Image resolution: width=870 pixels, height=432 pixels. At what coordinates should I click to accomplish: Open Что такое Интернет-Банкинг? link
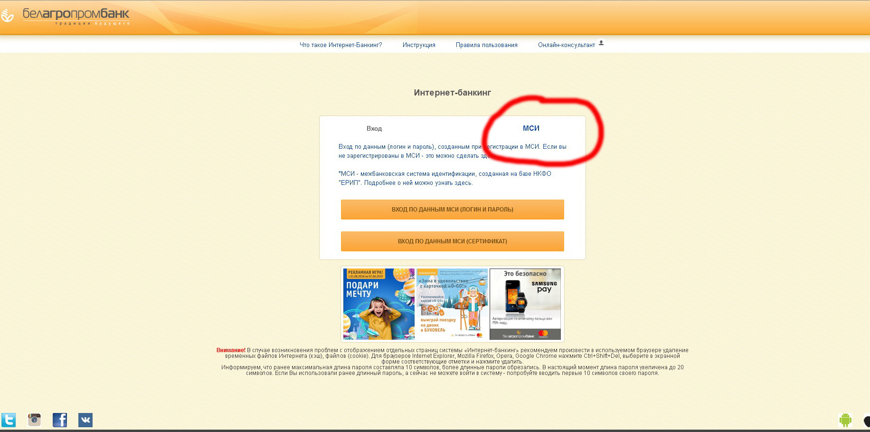(x=340, y=45)
